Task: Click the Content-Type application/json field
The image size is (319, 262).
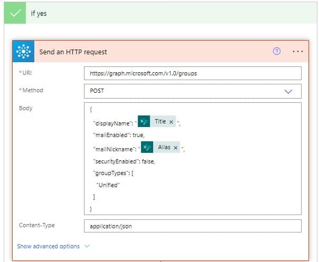Action: coord(192,226)
